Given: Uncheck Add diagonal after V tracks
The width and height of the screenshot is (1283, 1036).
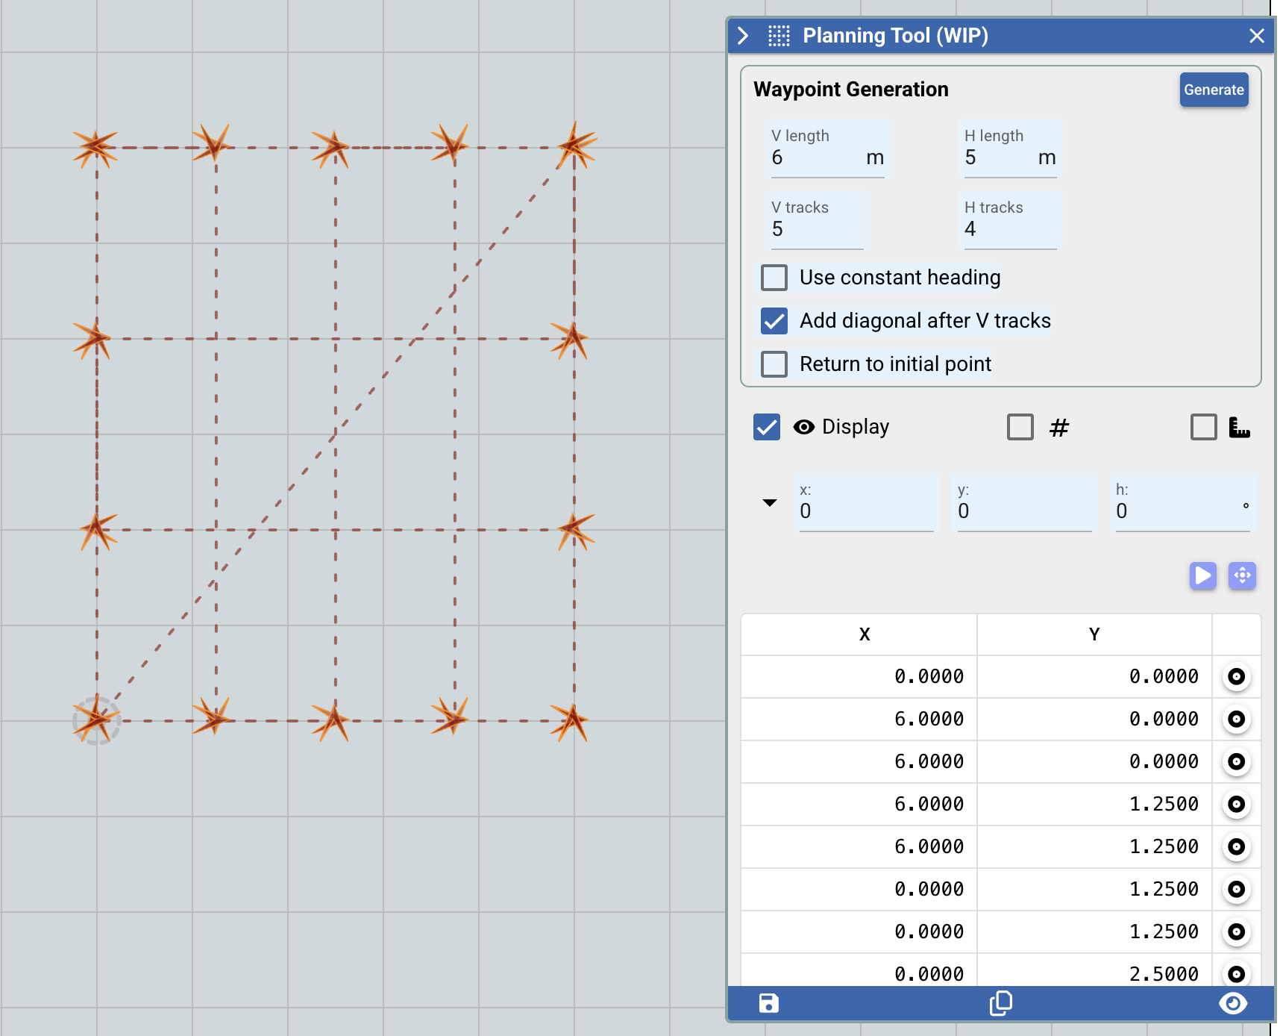Looking at the screenshot, I should [774, 321].
